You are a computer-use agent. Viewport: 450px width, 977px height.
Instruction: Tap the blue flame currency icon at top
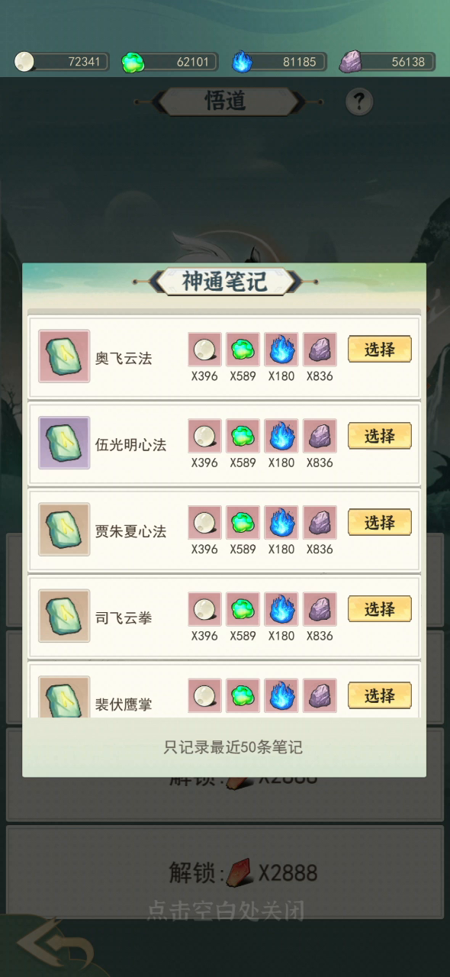click(x=242, y=62)
